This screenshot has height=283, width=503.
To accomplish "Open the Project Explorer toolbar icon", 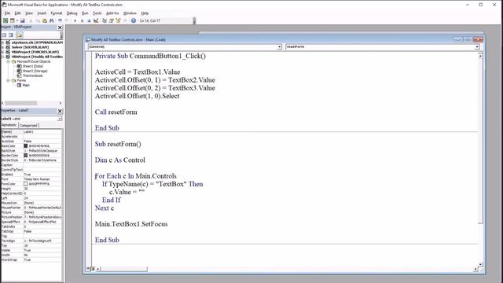I will pos(105,20).
